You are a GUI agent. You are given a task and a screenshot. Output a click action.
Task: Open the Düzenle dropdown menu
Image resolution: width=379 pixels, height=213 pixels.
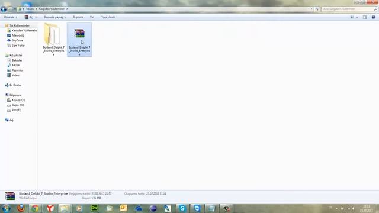11,17
